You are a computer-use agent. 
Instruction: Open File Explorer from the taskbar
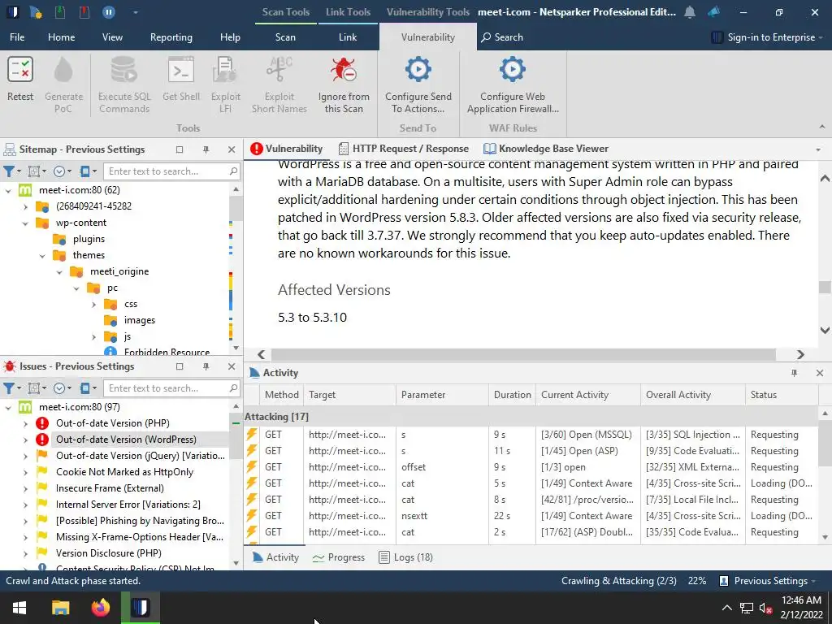pos(60,608)
